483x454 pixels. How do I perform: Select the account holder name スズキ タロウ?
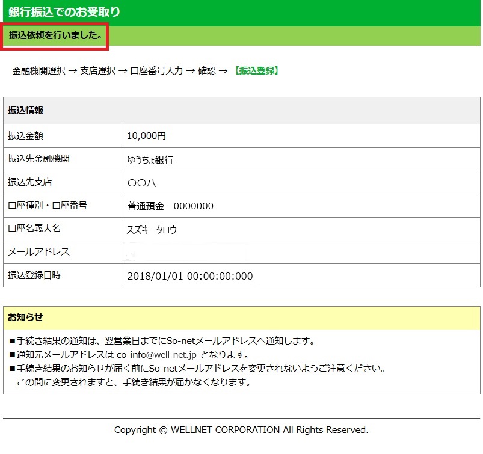coord(152,229)
